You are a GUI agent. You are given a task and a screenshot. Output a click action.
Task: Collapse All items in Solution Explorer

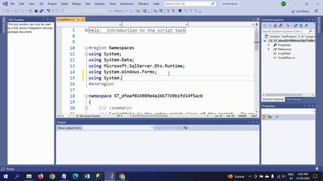(x=306, y=26)
